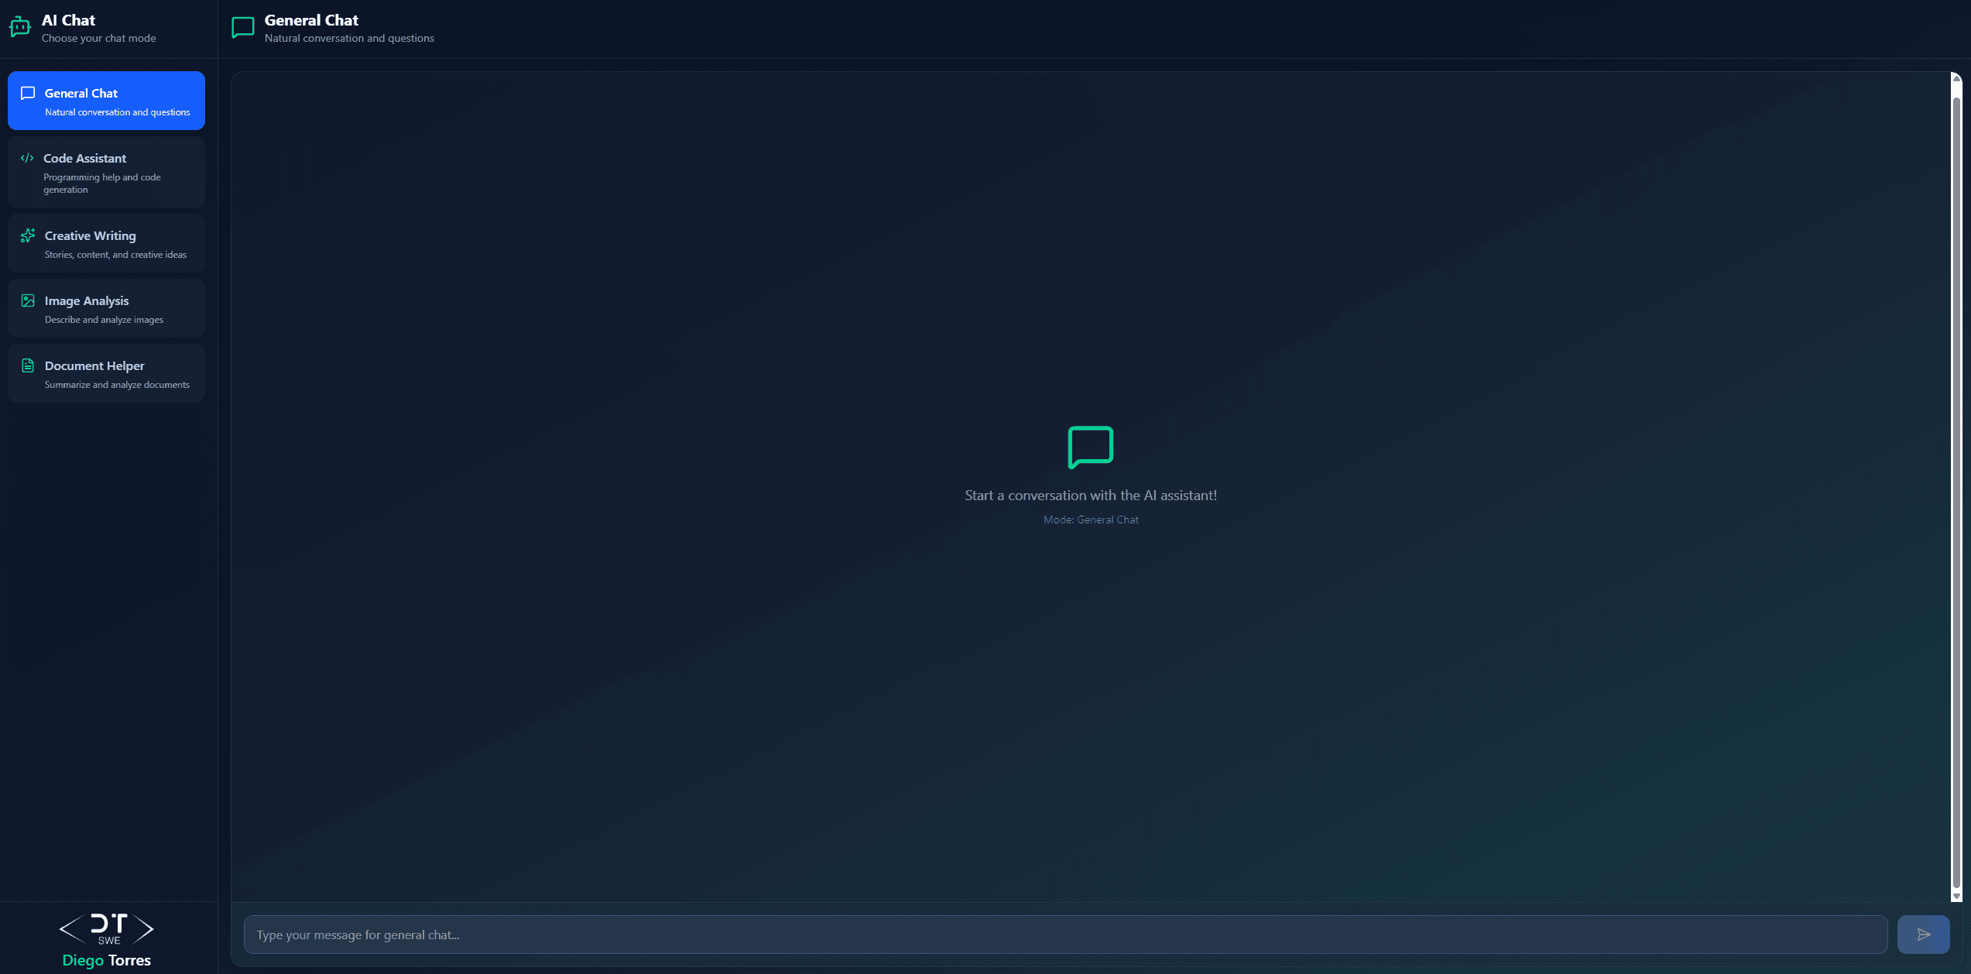Click the AI Chat robot icon
The image size is (1971, 974).
click(19, 27)
